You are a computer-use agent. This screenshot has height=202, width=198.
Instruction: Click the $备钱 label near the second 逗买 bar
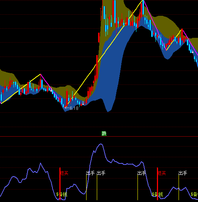(x=157, y=194)
